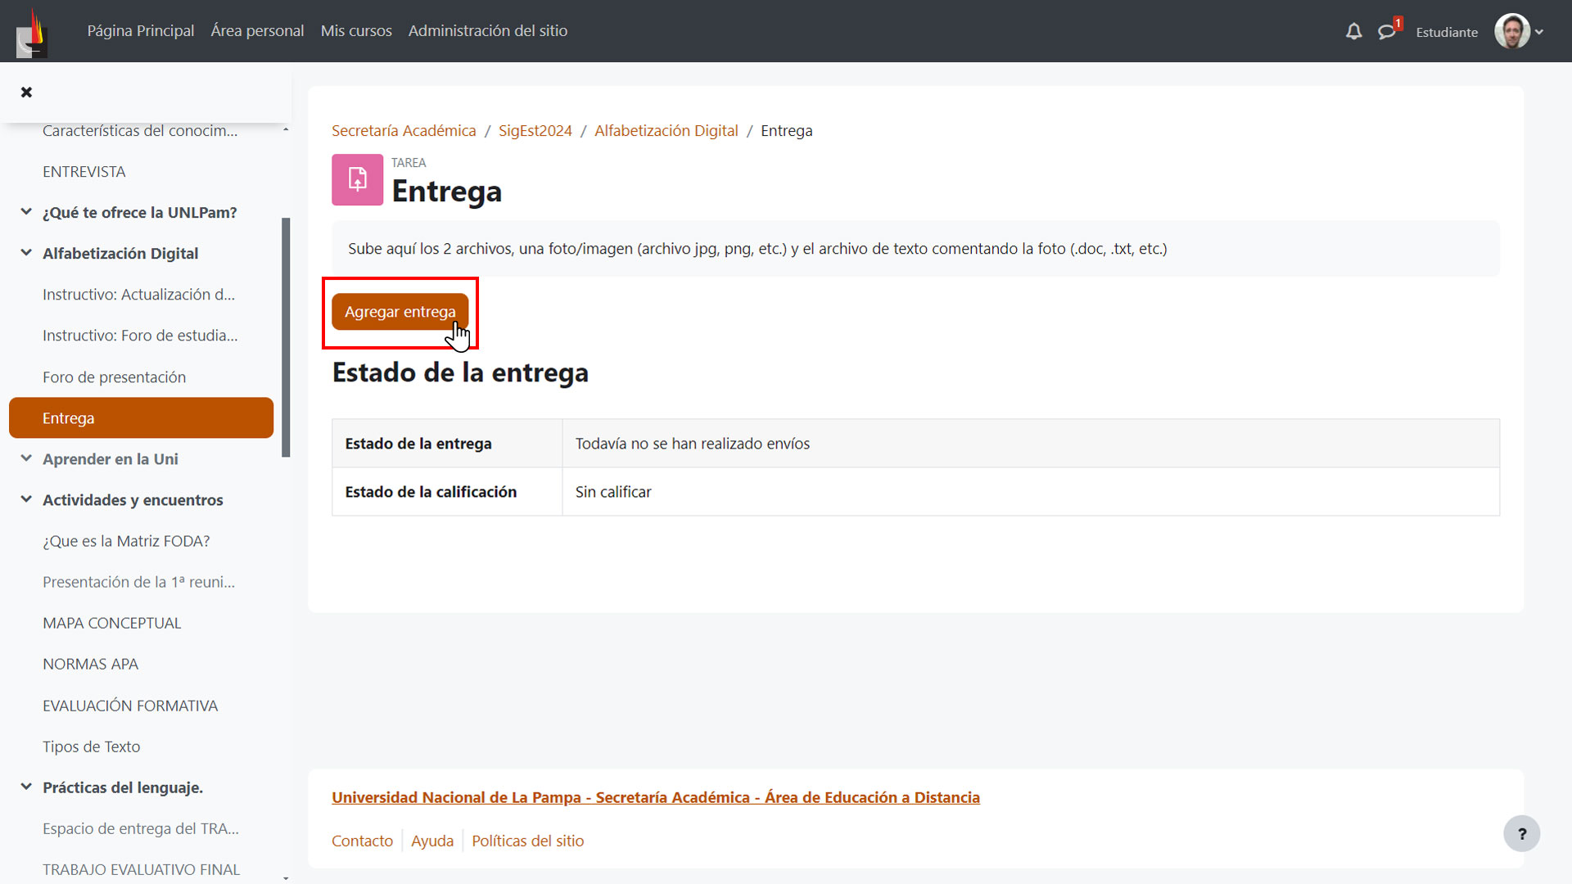The height and width of the screenshot is (884, 1572).
Task: Collapse the Prácticas del lenguaje section
Action: click(x=26, y=787)
